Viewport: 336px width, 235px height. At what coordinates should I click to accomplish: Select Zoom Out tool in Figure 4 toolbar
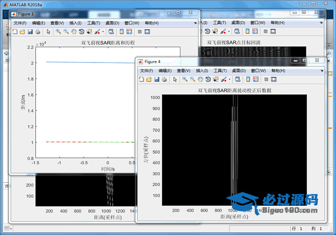pyautogui.click(x=193, y=79)
